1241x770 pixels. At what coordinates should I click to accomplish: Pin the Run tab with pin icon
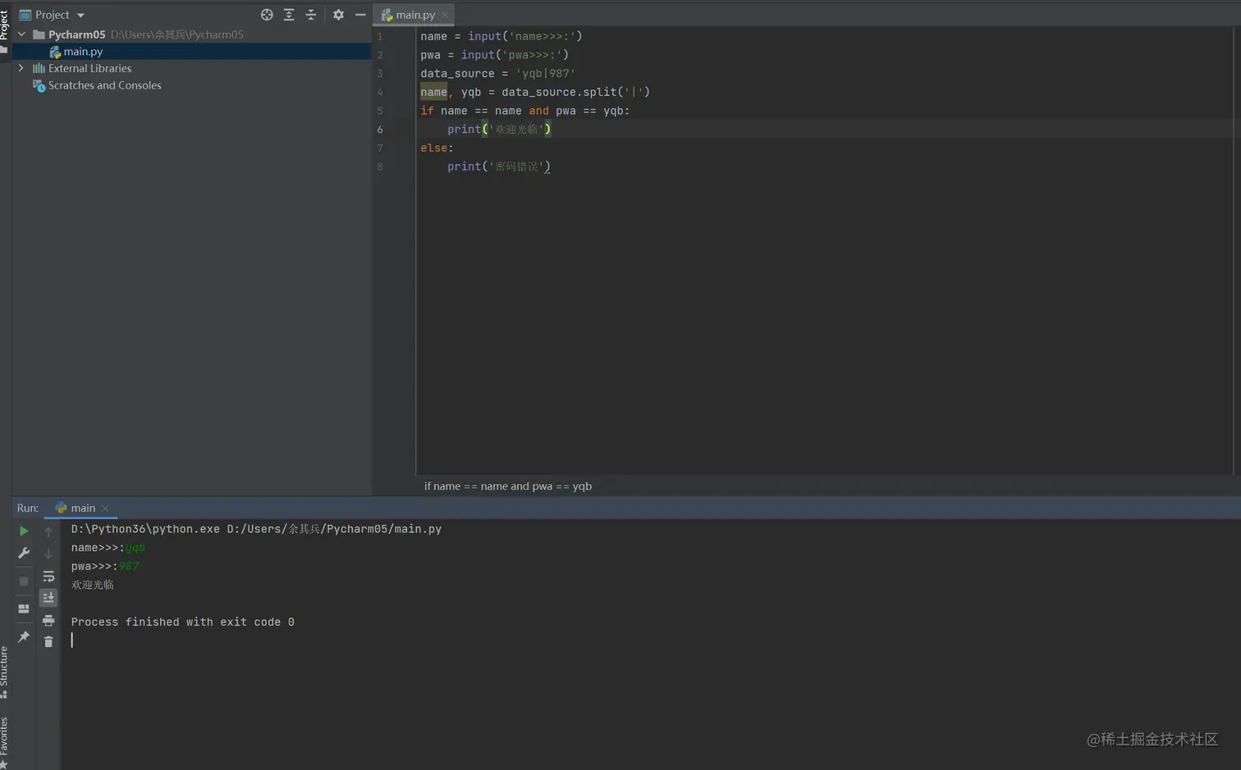[24, 637]
